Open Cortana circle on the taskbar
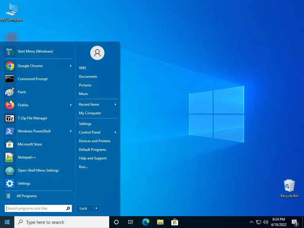304x228 pixels. [116, 222]
